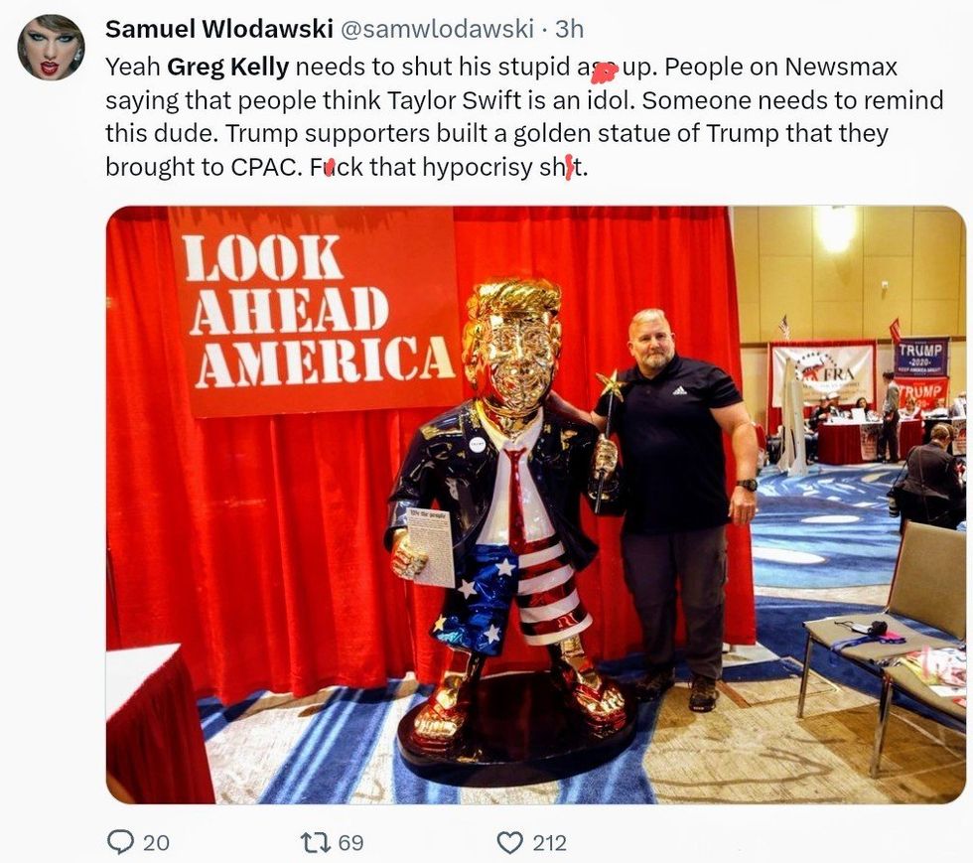
Task: Open the golden statue photo attachment
Action: point(536,504)
